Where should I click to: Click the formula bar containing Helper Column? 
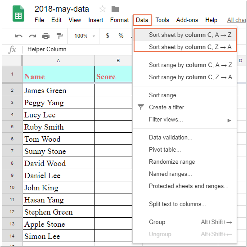pyautogui.click(x=77, y=49)
